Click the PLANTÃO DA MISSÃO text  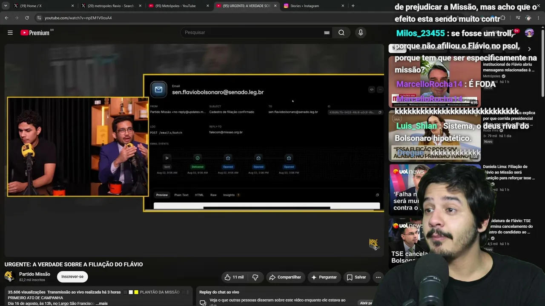pos(160,292)
